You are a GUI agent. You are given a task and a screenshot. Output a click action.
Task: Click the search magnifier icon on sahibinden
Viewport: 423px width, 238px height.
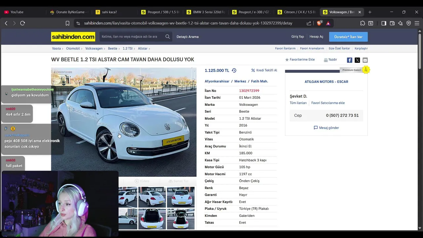[x=168, y=37]
